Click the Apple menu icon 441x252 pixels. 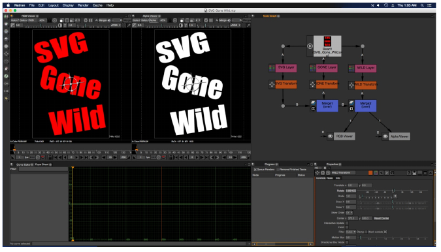(x=8, y=5)
